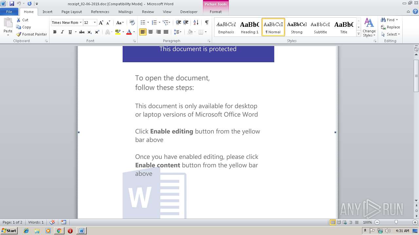Apply the Emphasis style
Screen dimensions: 419x235
click(226, 27)
